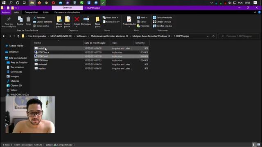This screenshot has height=147, width=262.
Task: Sort by Data de modificação column
Action: (97, 43)
